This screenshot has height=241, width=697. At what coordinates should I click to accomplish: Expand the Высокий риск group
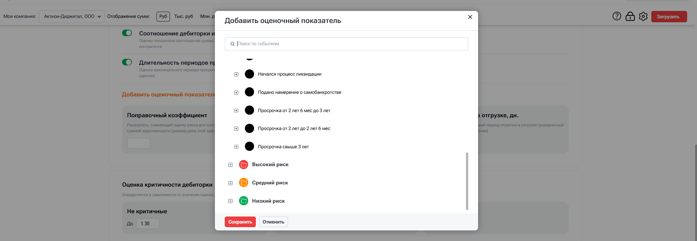[230, 165]
